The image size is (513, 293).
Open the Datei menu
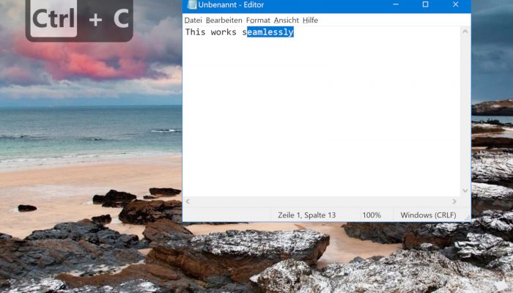coord(193,21)
